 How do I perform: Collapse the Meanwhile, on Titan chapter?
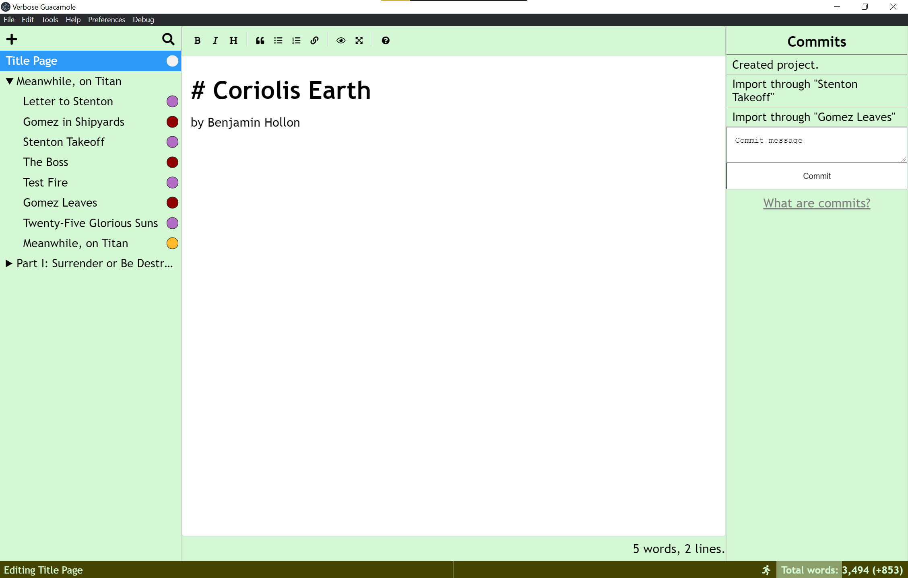(10, 81)
